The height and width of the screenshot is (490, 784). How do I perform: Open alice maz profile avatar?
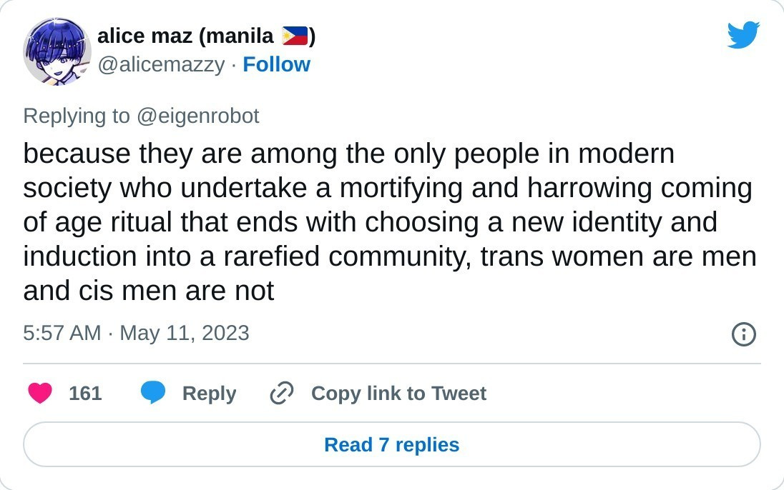57,51
